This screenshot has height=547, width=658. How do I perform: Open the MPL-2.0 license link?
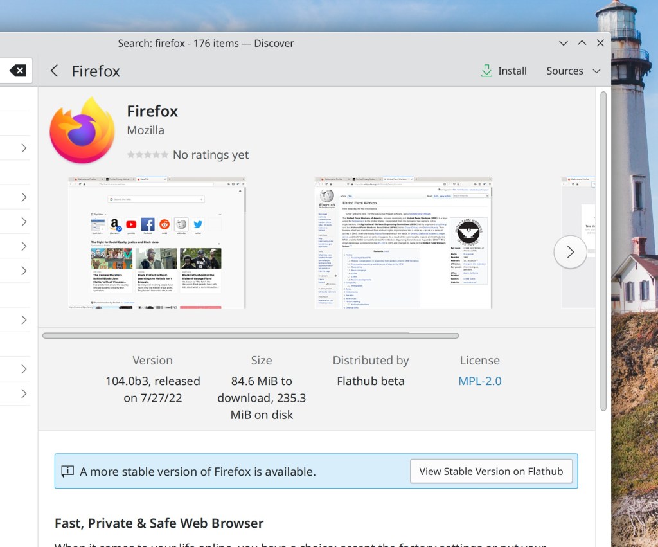pos(479,381)
